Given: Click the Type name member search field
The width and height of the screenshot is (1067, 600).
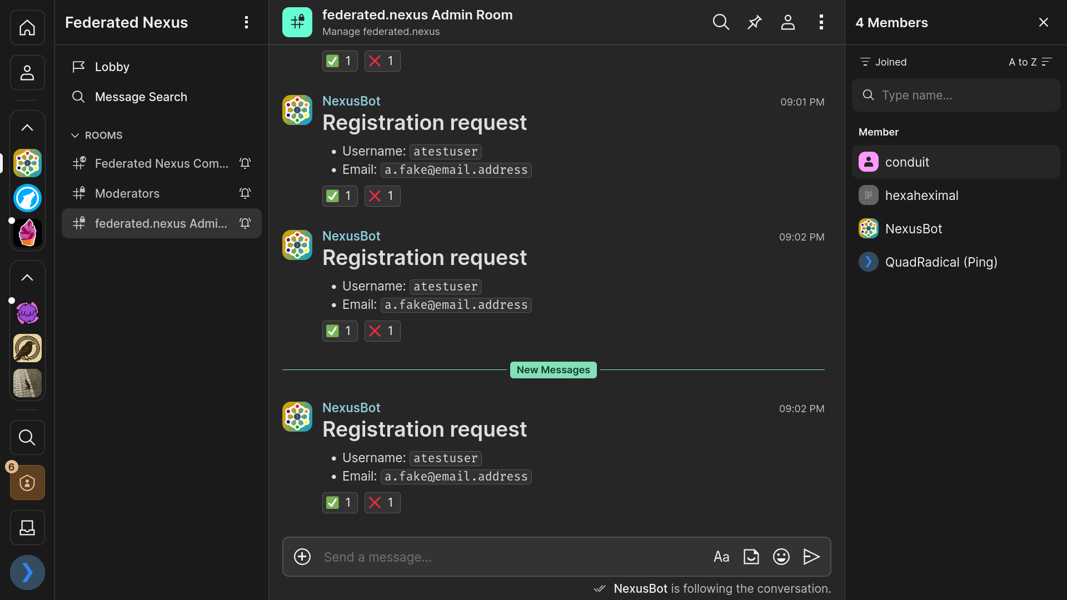Looking at the screenshot, I should point(955,95).
